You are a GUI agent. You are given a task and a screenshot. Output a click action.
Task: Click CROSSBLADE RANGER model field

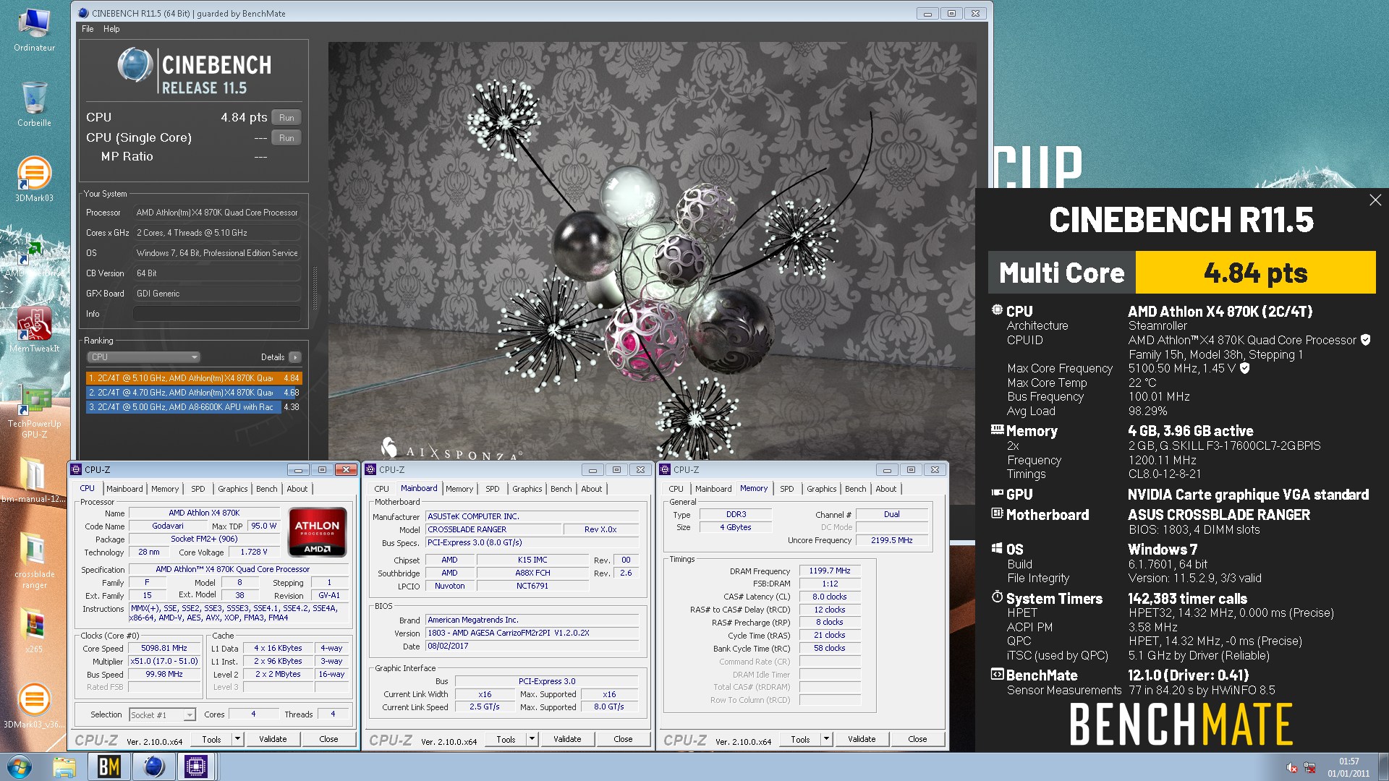[x=493, y=529]
